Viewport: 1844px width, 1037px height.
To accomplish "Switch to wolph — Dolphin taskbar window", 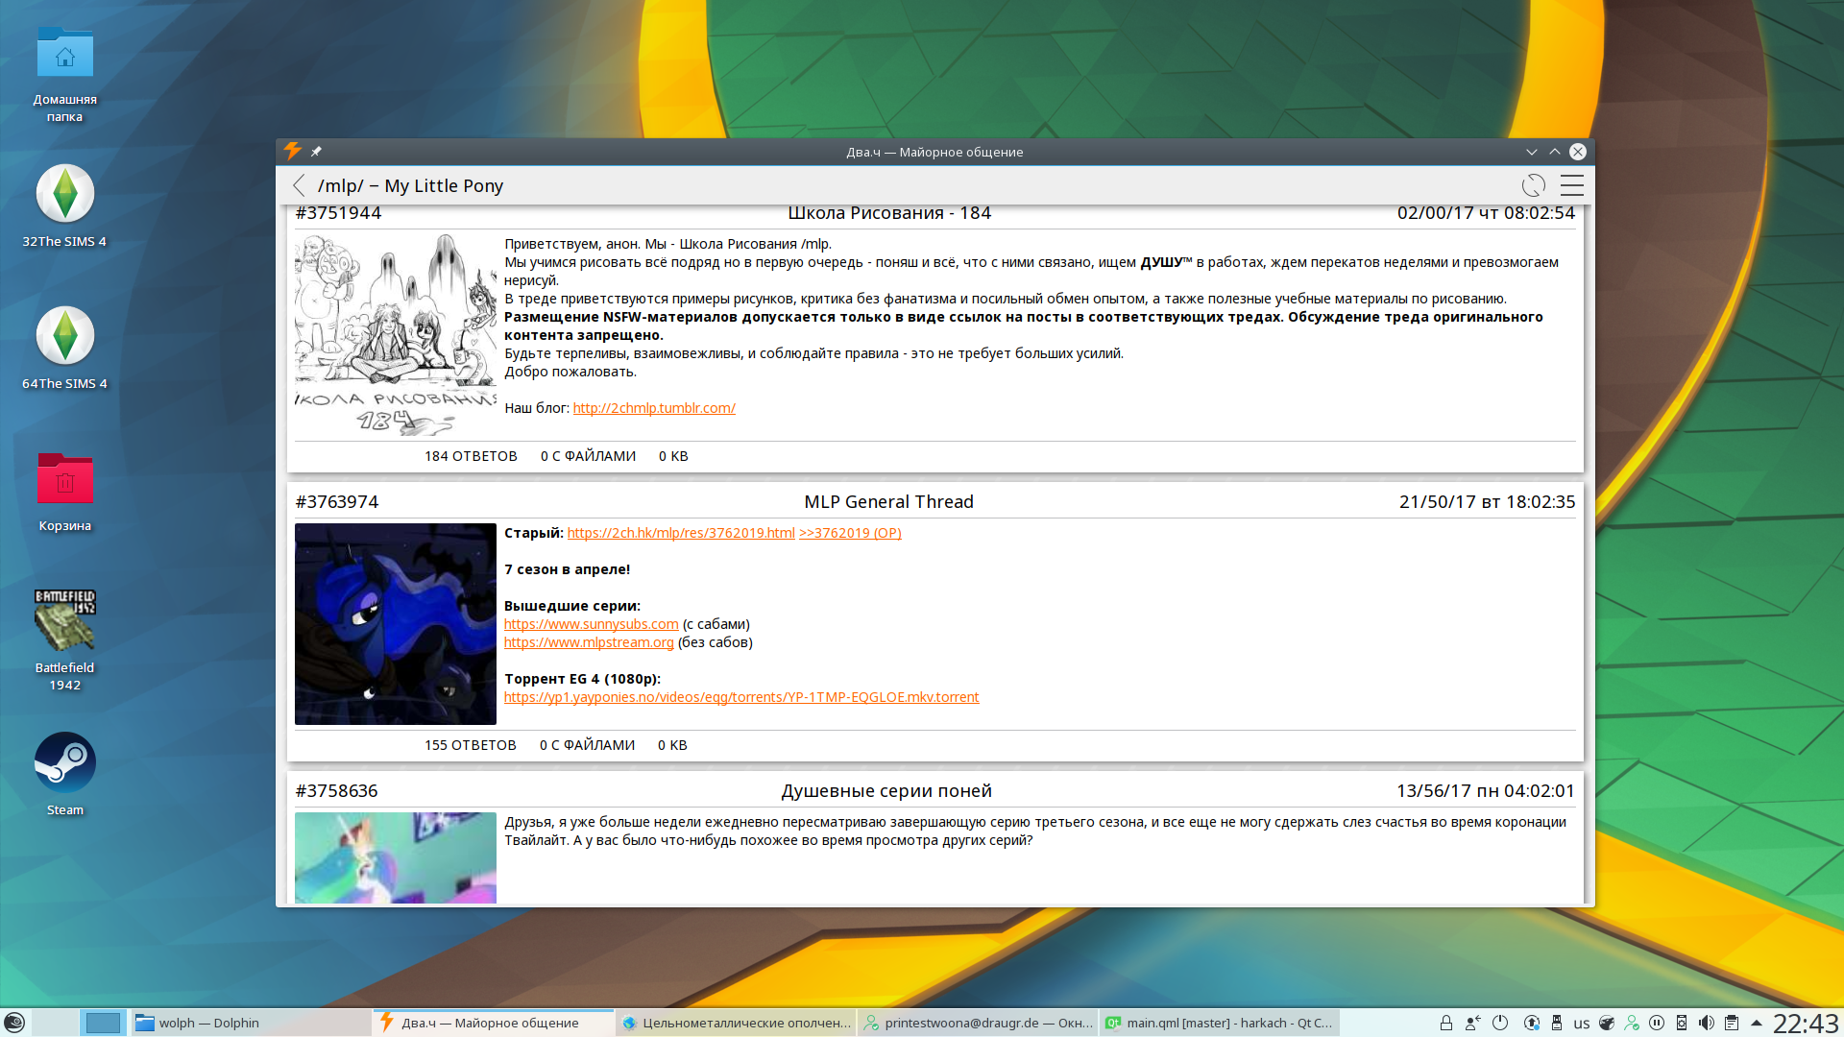I will coord(250,1023).
